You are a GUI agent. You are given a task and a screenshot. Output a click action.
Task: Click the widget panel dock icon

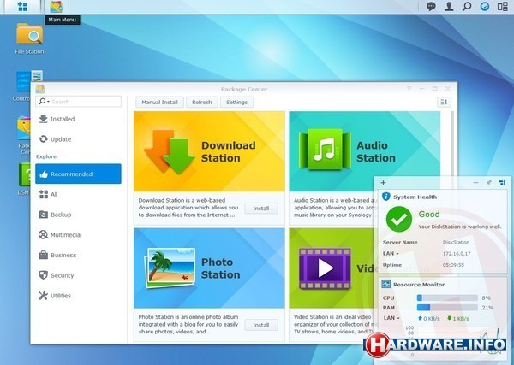[x=502, y=183]
